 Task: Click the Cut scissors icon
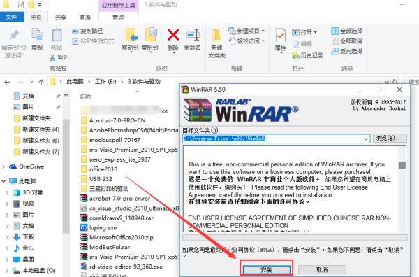(52, 57)
